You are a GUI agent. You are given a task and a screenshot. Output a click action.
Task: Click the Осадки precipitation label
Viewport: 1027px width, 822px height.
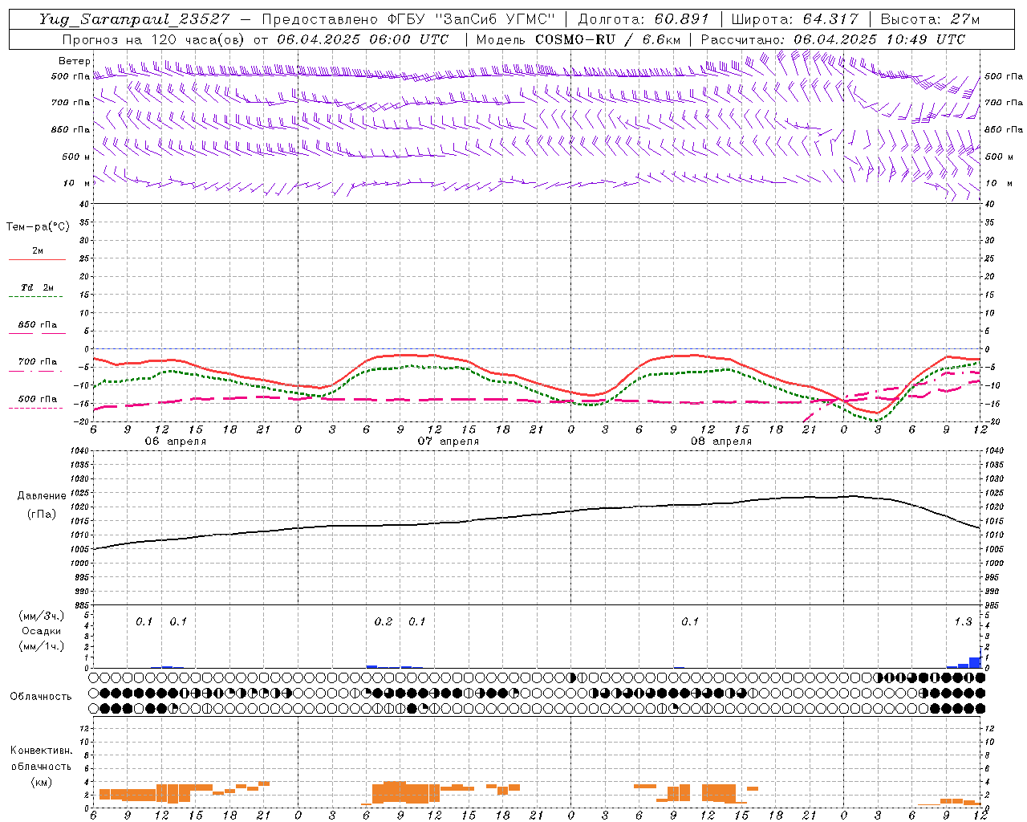(41, 631)
